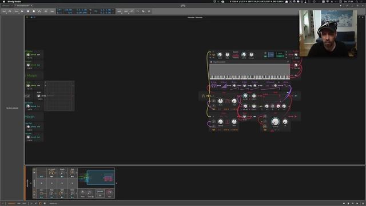Click the transport Play button
The image size is (366, 206).
point(22,11)
